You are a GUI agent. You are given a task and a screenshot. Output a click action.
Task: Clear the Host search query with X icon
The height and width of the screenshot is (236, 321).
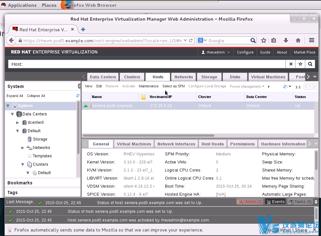click(291, 64)
